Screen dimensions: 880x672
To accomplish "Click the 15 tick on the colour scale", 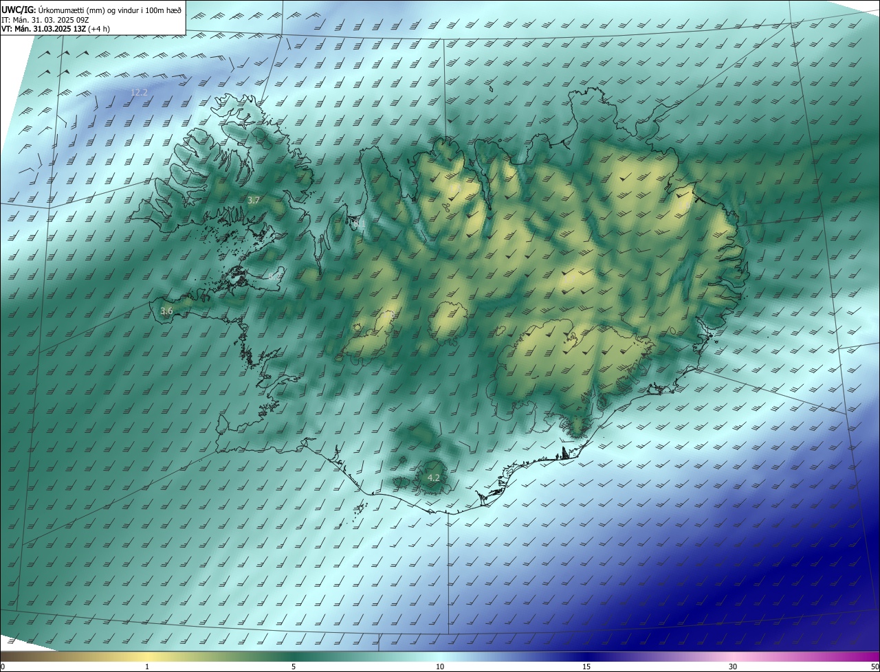I will [x=586, y=667].
